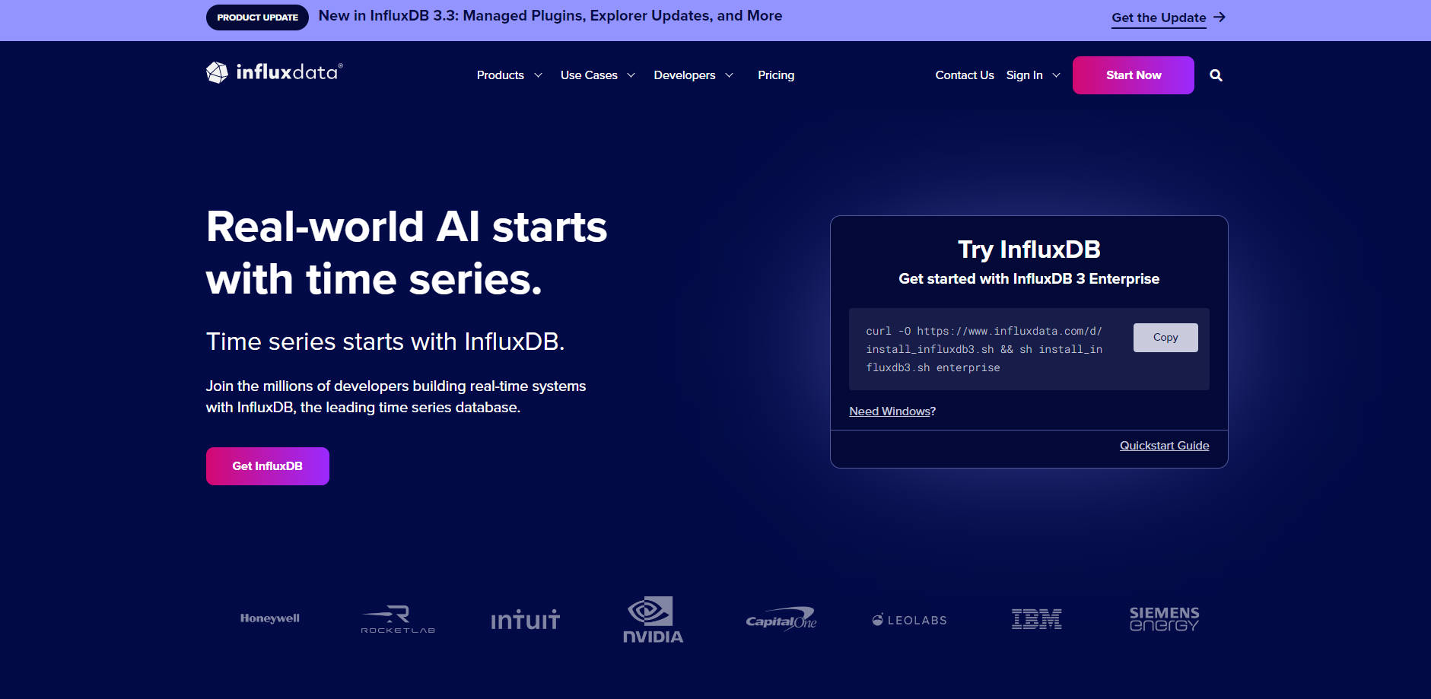Open the Quickstart Guide link
This screenshot has width=1431, height=699.
1164,446
